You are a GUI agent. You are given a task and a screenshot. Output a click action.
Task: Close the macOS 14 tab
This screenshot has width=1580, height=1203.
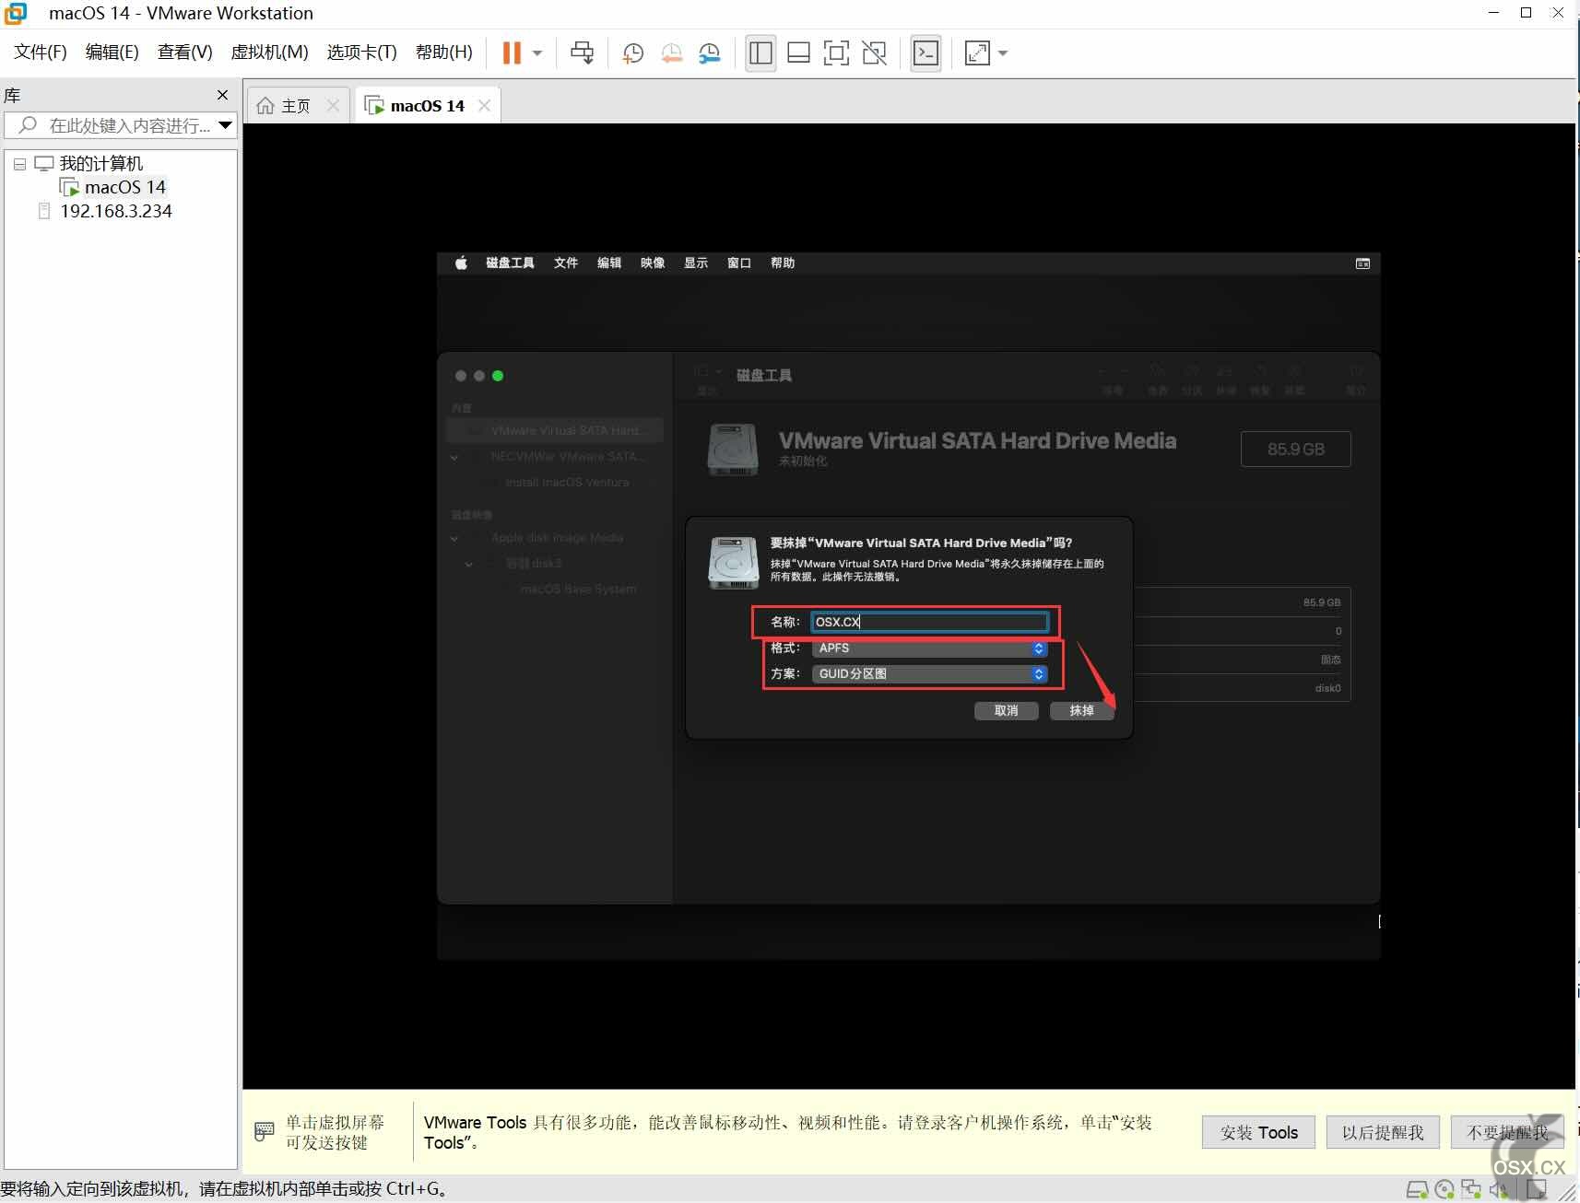pyautogui.click(x=484, y=106)
